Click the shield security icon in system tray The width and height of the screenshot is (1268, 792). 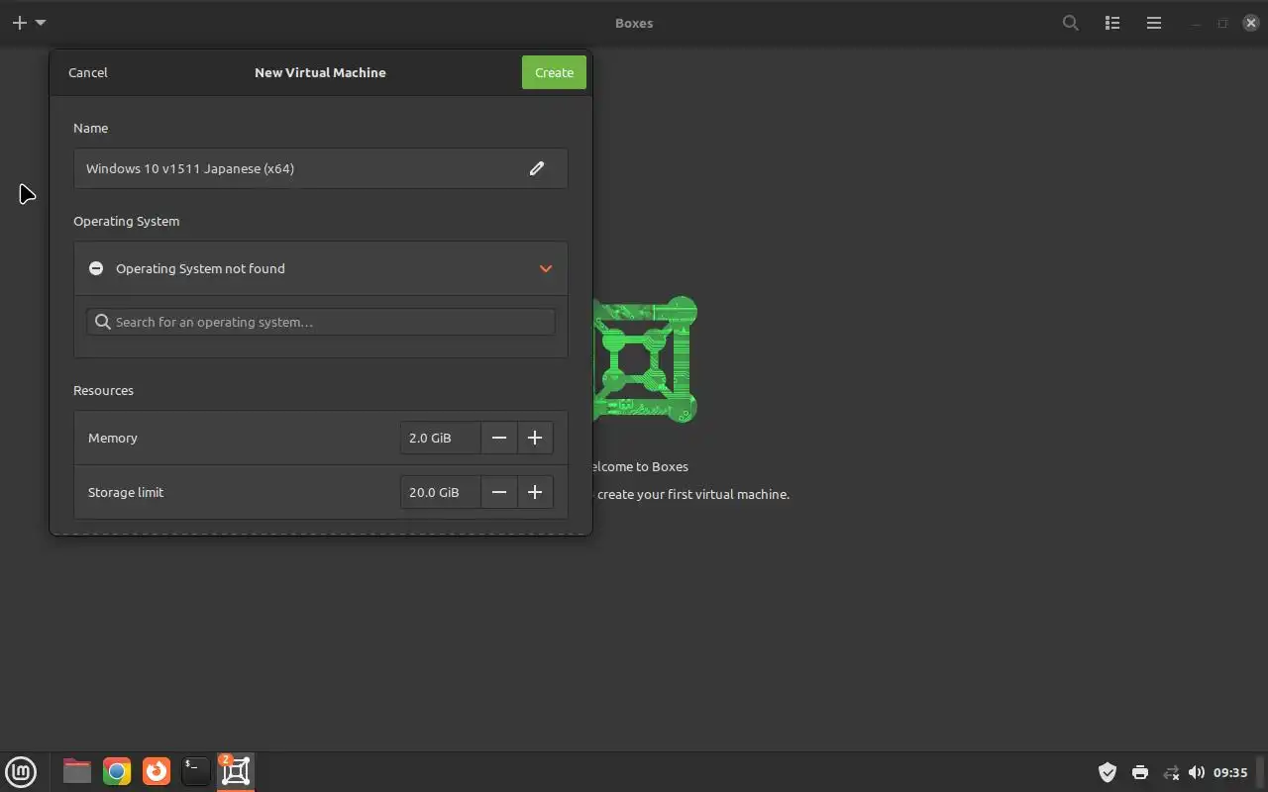[1108, 772]
